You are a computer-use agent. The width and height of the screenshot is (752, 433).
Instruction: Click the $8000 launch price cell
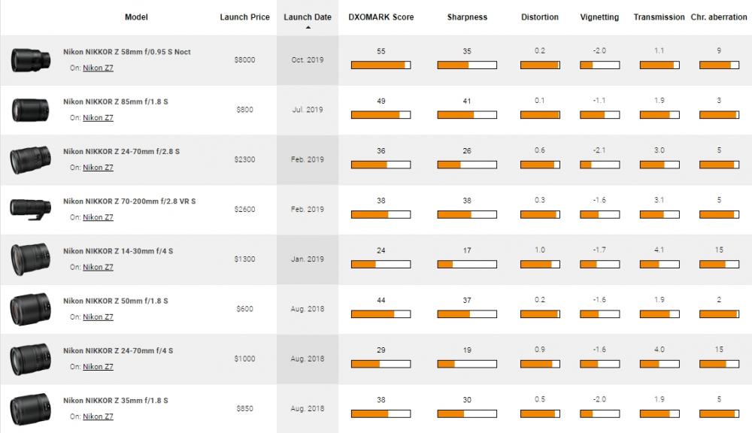click(244, 60)
